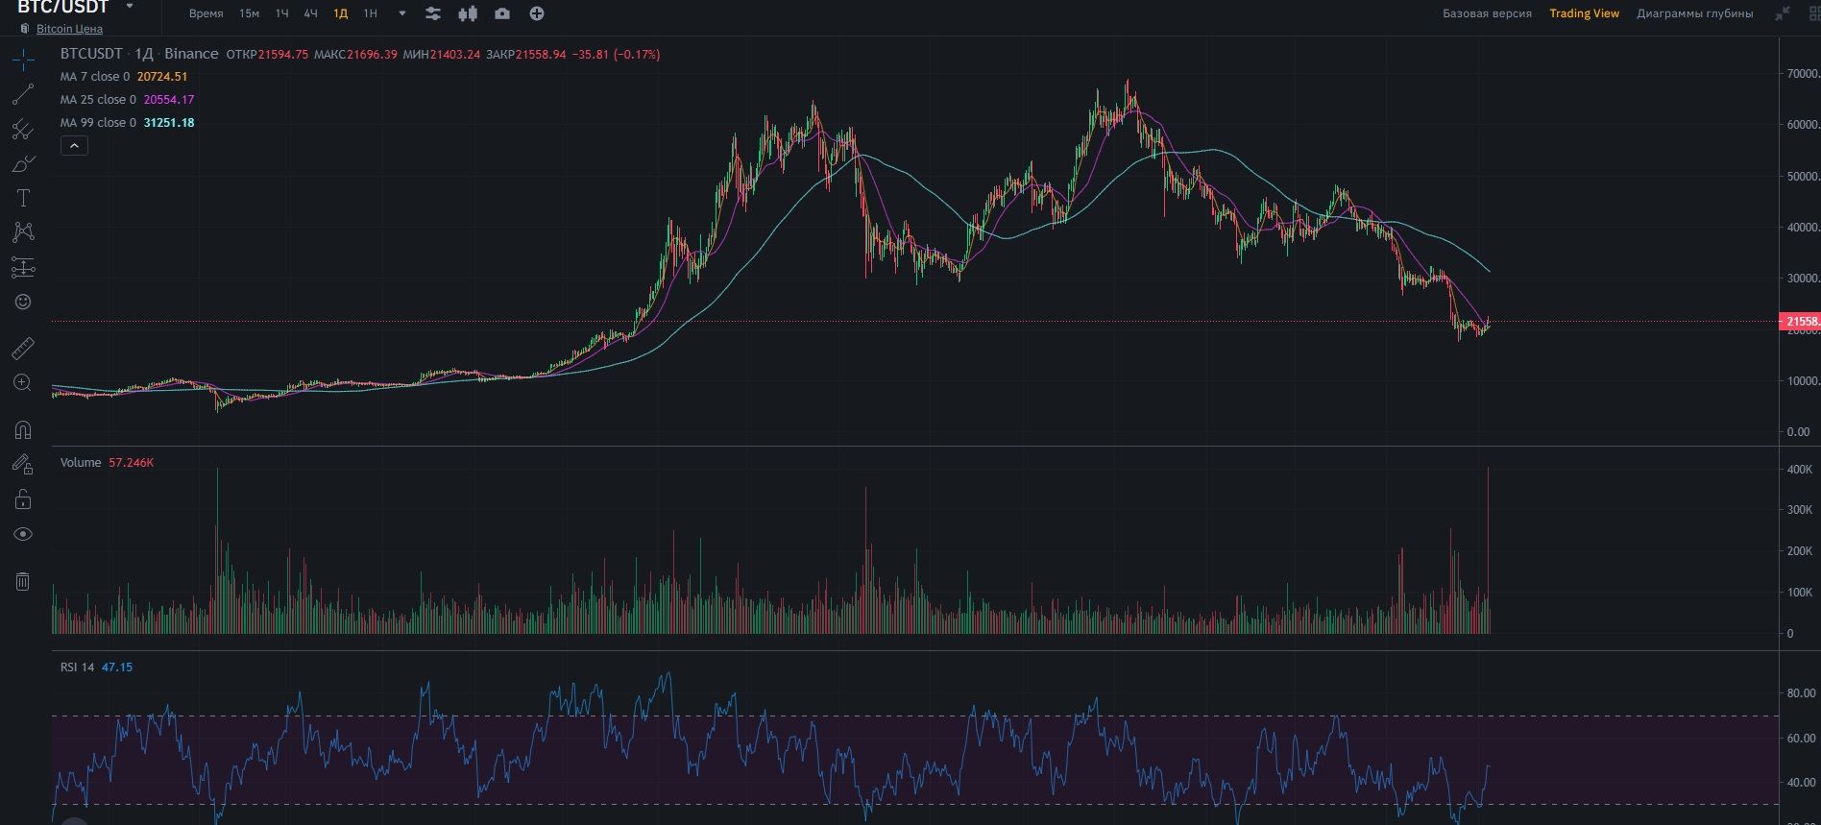Select the brush drawing tool
1821x825 pixels.
[x=23, y=164]
